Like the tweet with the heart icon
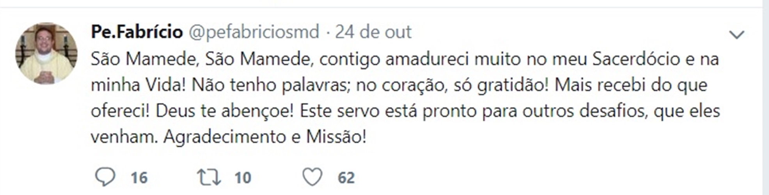The image size is (769, 195). click(313, 177)
